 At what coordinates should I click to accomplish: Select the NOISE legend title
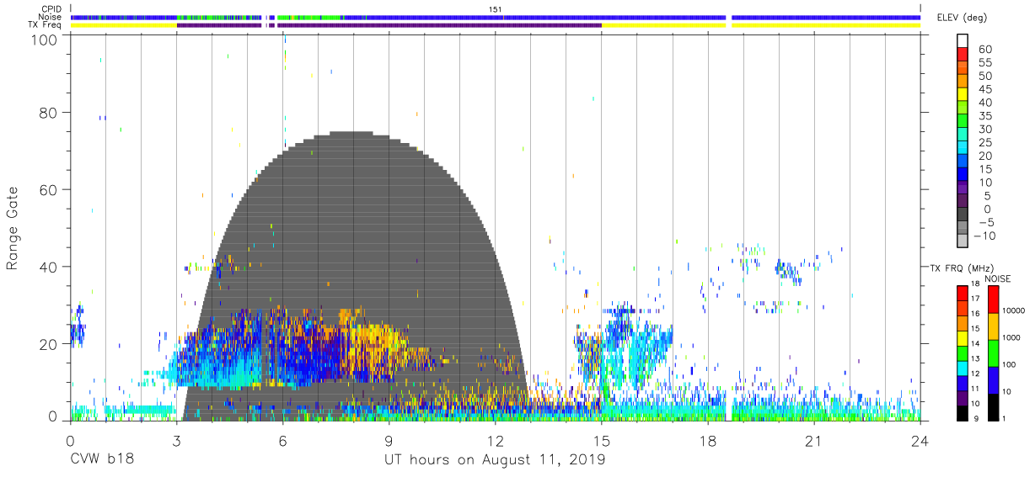(x=999, y=278)
